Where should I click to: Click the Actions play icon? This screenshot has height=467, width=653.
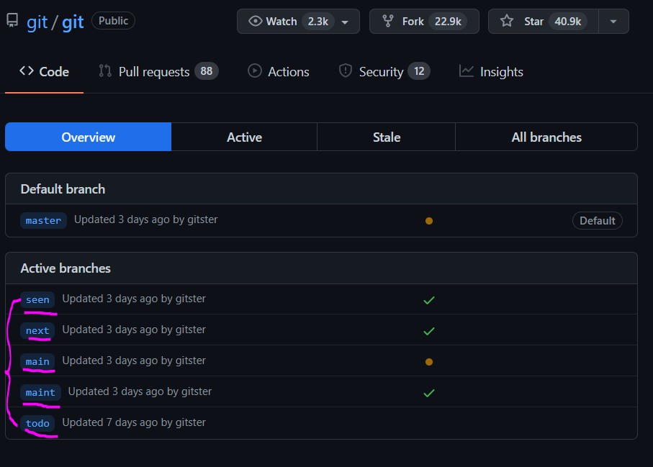click(x=255, y=71)
